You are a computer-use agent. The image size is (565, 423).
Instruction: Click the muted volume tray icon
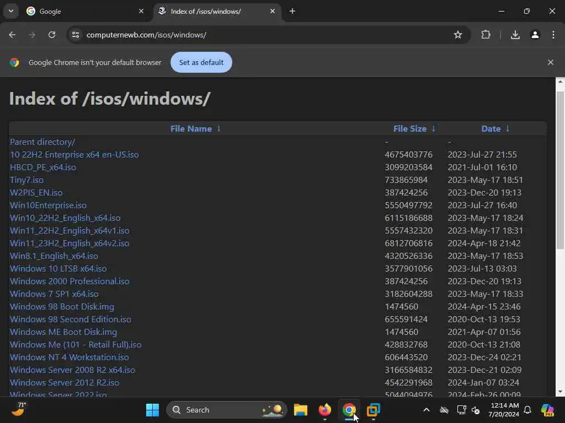pyautogui.click(x=476, y=410)
